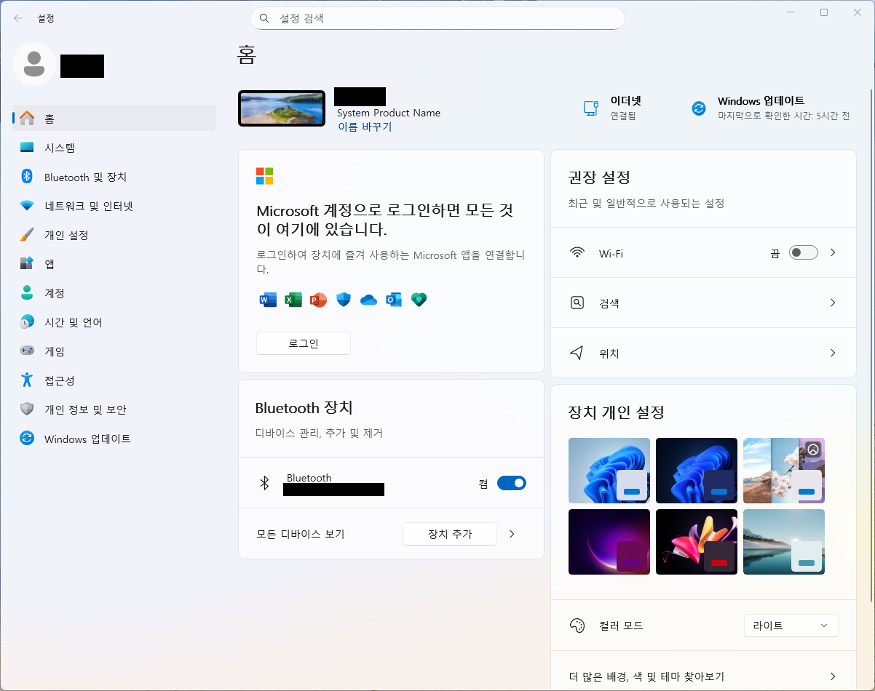Click the search magnifier icon in 설정 검색
This screenshot has height=691, width=875.
pyautogui.click(x=265, y=18)
